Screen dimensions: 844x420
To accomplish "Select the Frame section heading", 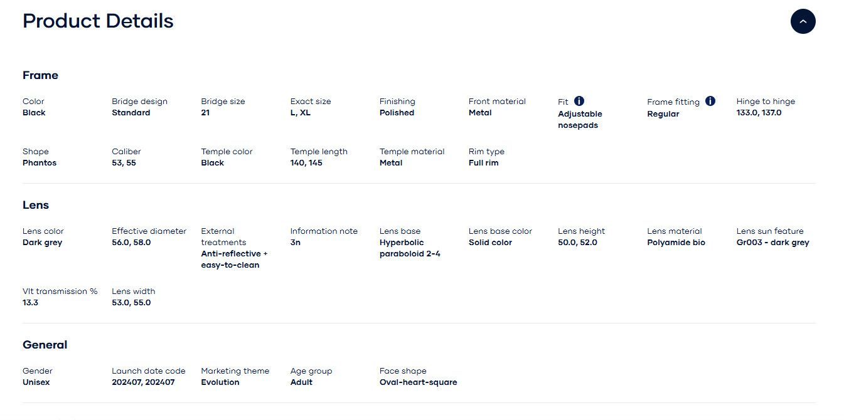I will [x=40, y=75].
